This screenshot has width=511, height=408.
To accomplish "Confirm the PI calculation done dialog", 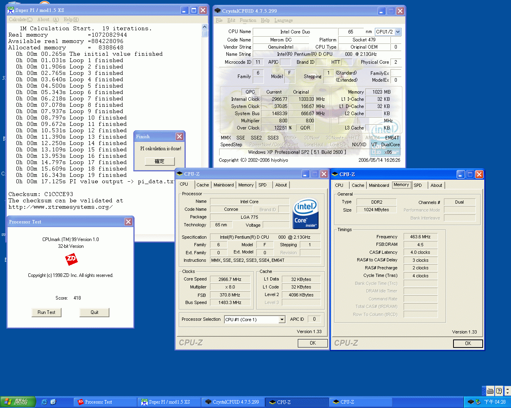I will pos(160,161).
